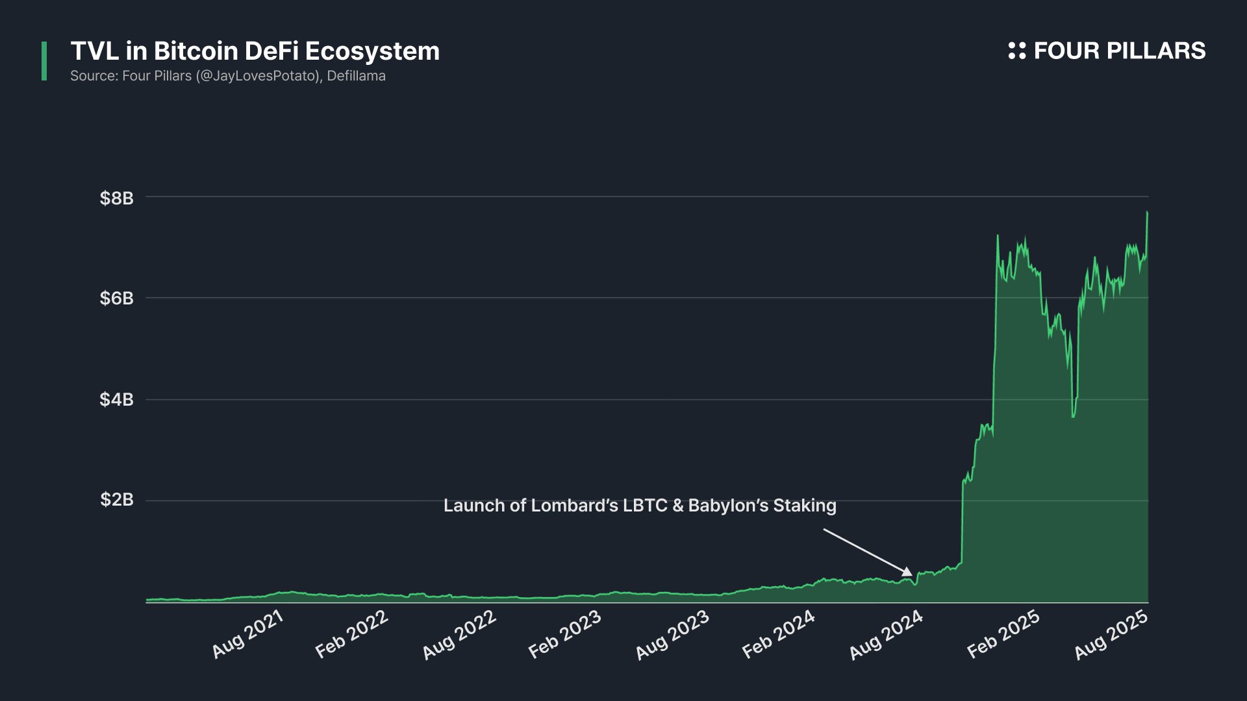Click the Aug 2025 x-axis label
The image size is (1247, 701).
pos(1110,634)
